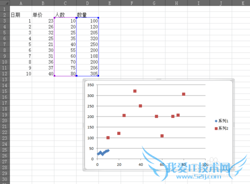Select cell with value 23 in 单价 column
This screenshot has width=250, height=184.
point(43,21)
